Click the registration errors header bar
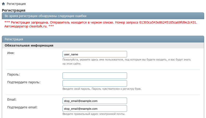The image size is (206, 118). click(103, 16)
